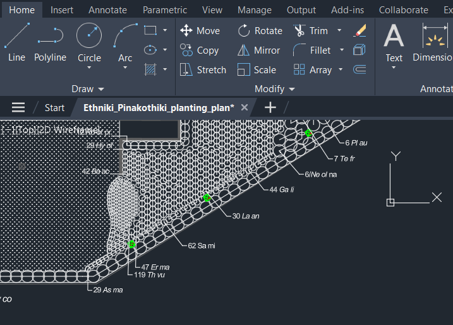Switch to the Annotate ribbon tab
453x325 pixels.
pyautogui.click(x=107, y=10)
